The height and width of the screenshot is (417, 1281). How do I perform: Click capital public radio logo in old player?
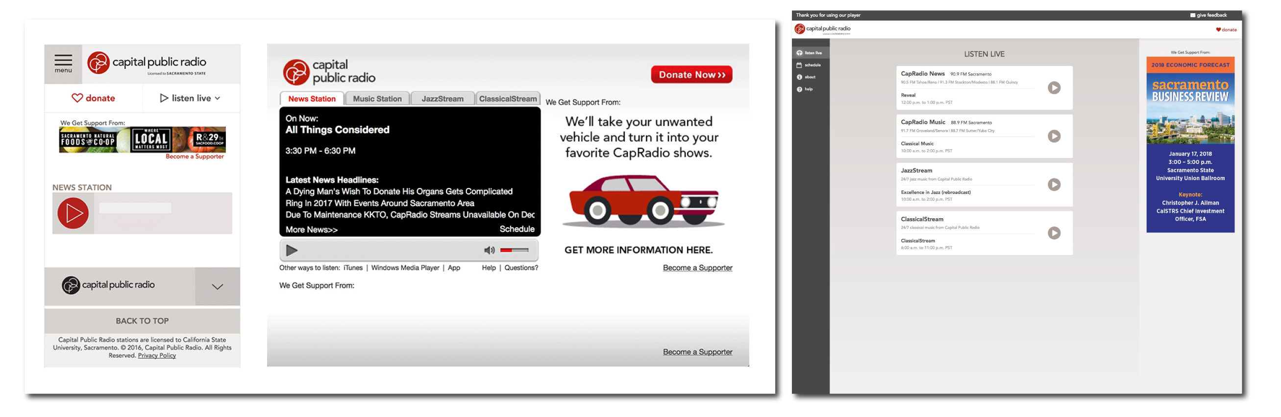pyautogui.click(x=329, y=72)
